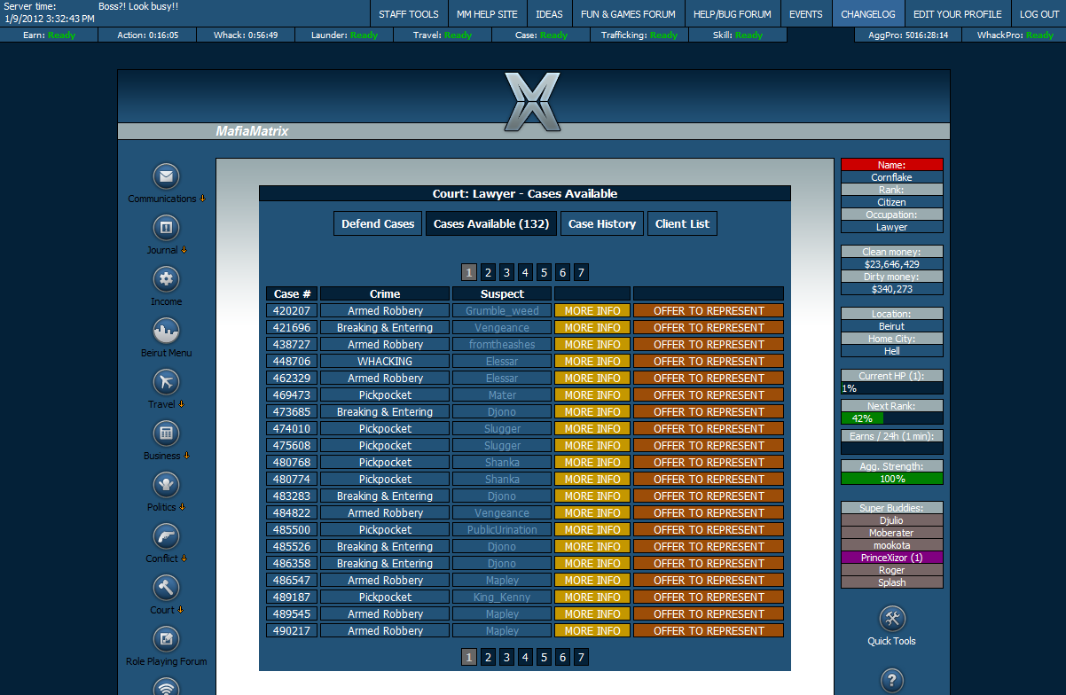This screenshot has height=695, width=1066.
Task: Switch to Client List tab
Action: [x=682, y=223]
